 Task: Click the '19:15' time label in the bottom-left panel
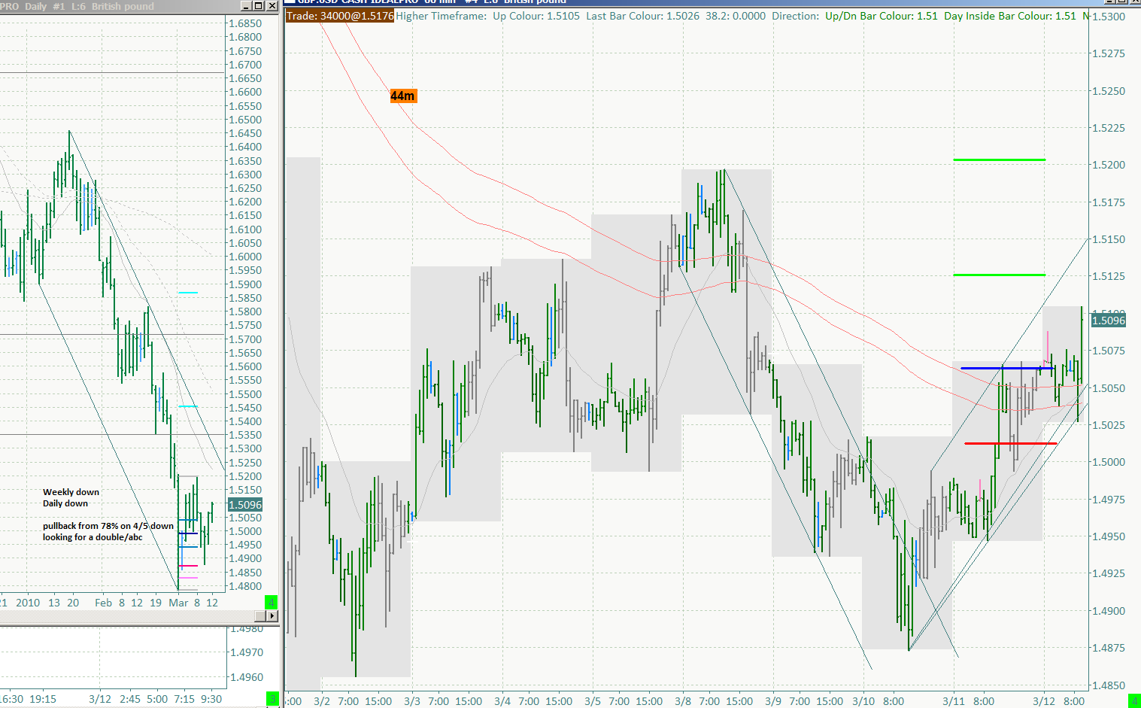click(x=43, y=699)
